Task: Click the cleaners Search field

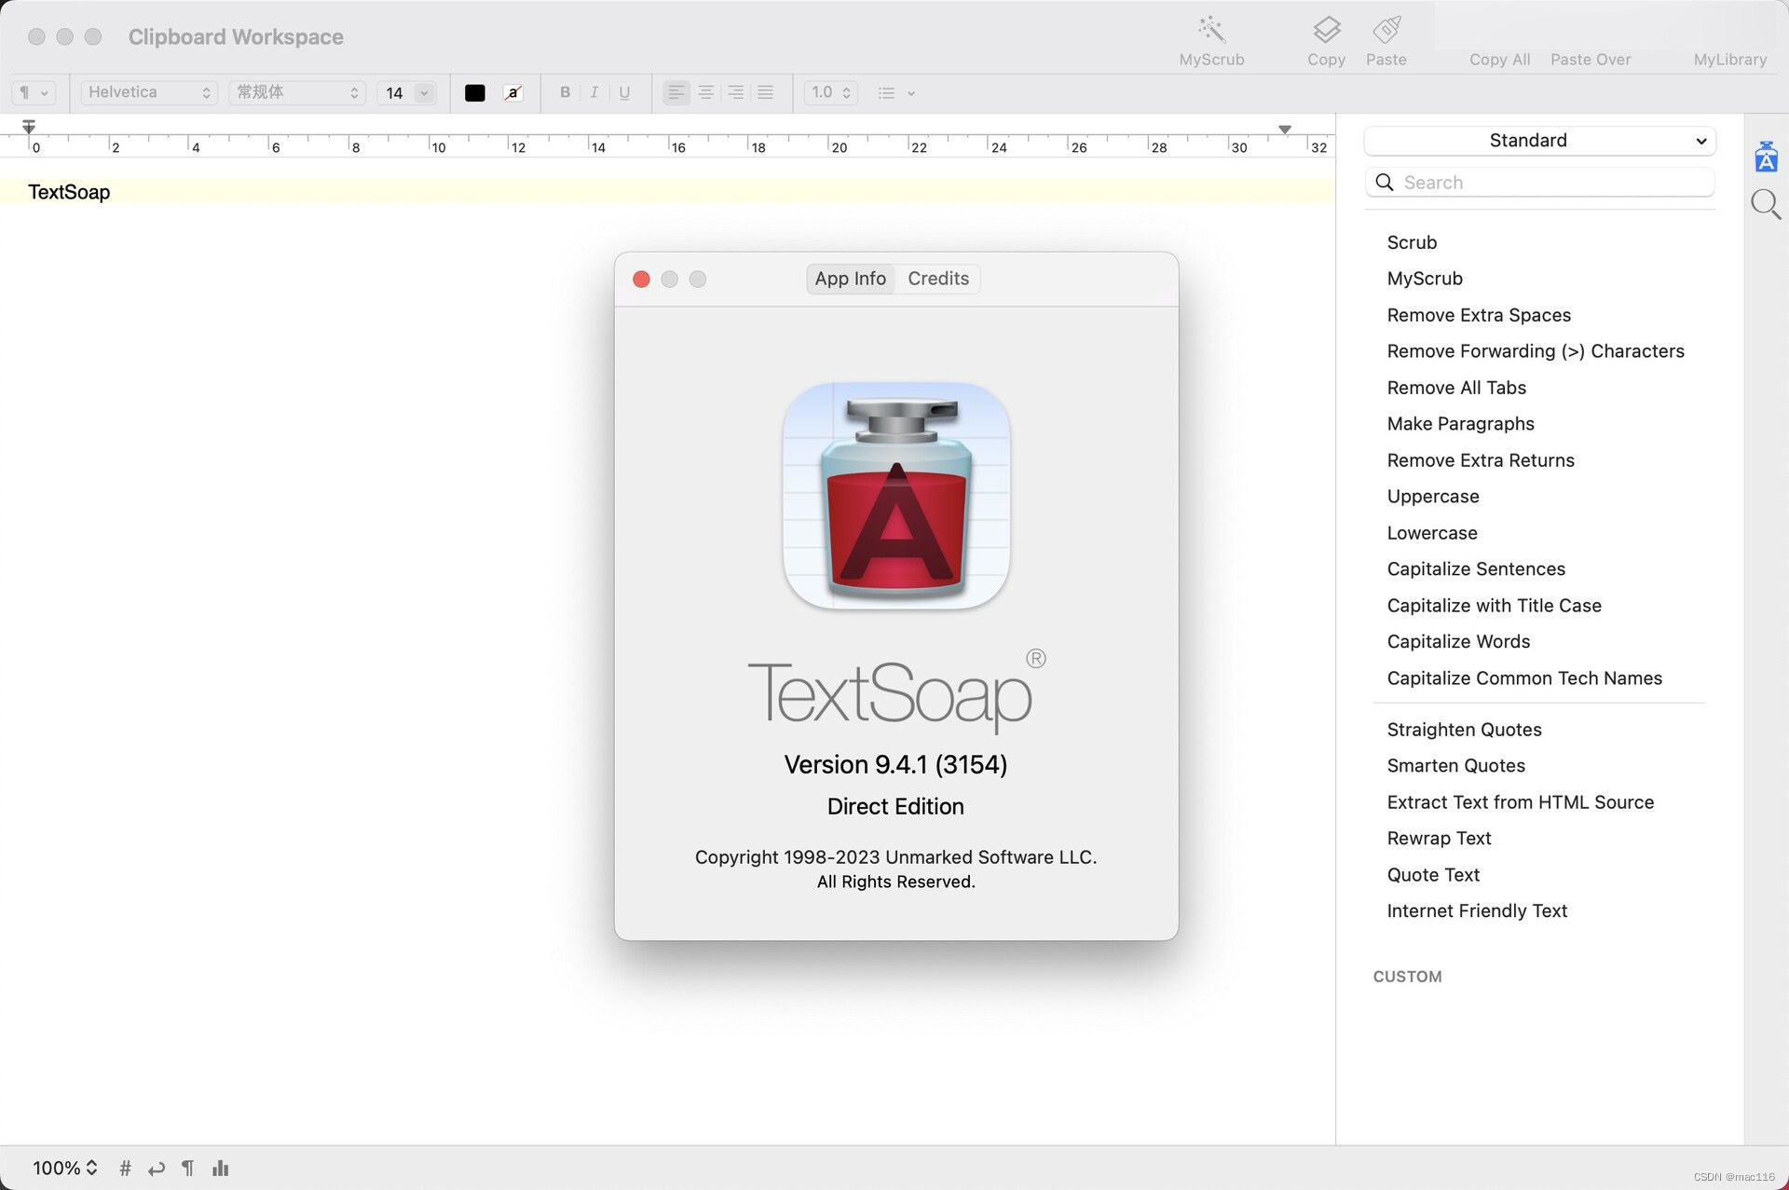Action: pyautogui.click(x=1539, y=183)
